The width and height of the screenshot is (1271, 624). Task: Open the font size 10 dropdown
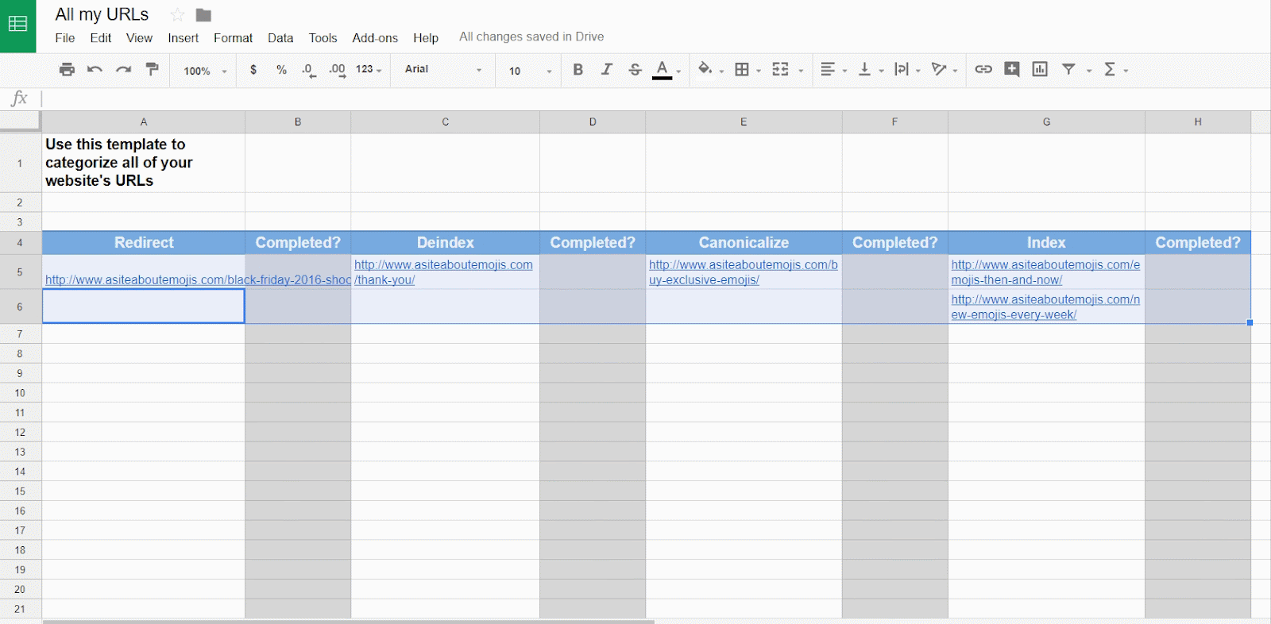point(530,71)
